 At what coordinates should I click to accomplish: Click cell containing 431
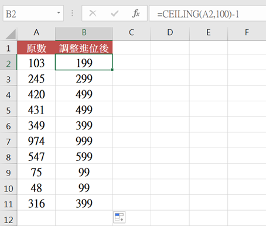[36, 109]
